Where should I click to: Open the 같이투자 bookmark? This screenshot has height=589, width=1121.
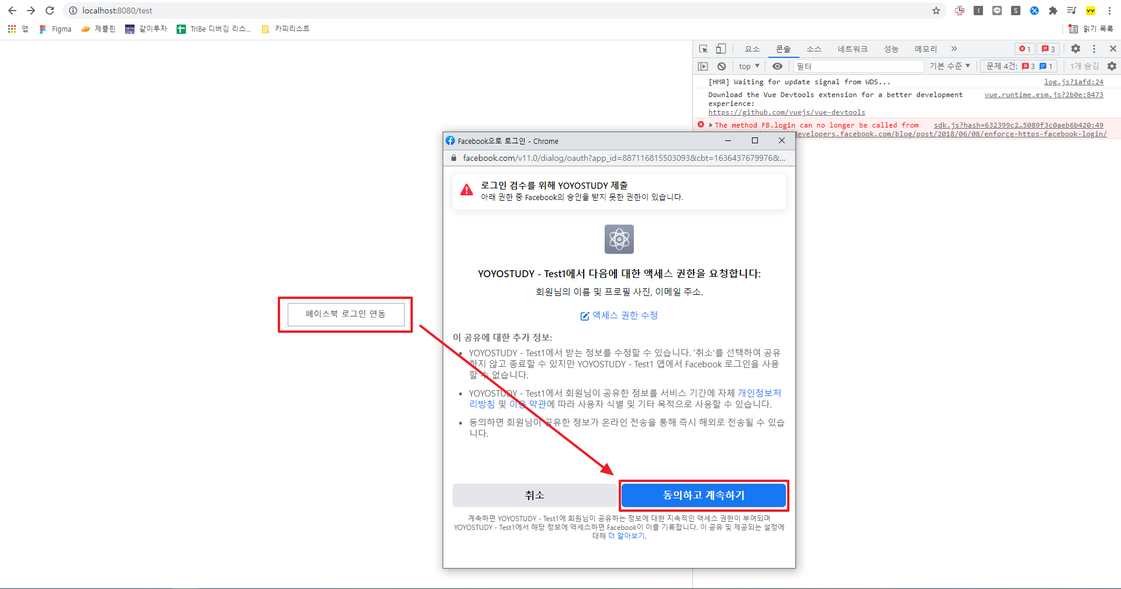(x=146, y=29)
